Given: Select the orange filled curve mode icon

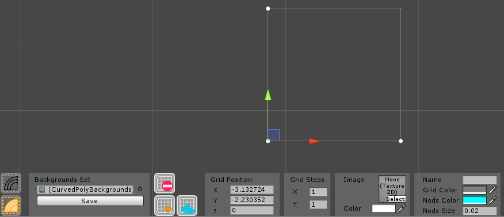Looking at the screenshot, I should [x=11, y=206].
